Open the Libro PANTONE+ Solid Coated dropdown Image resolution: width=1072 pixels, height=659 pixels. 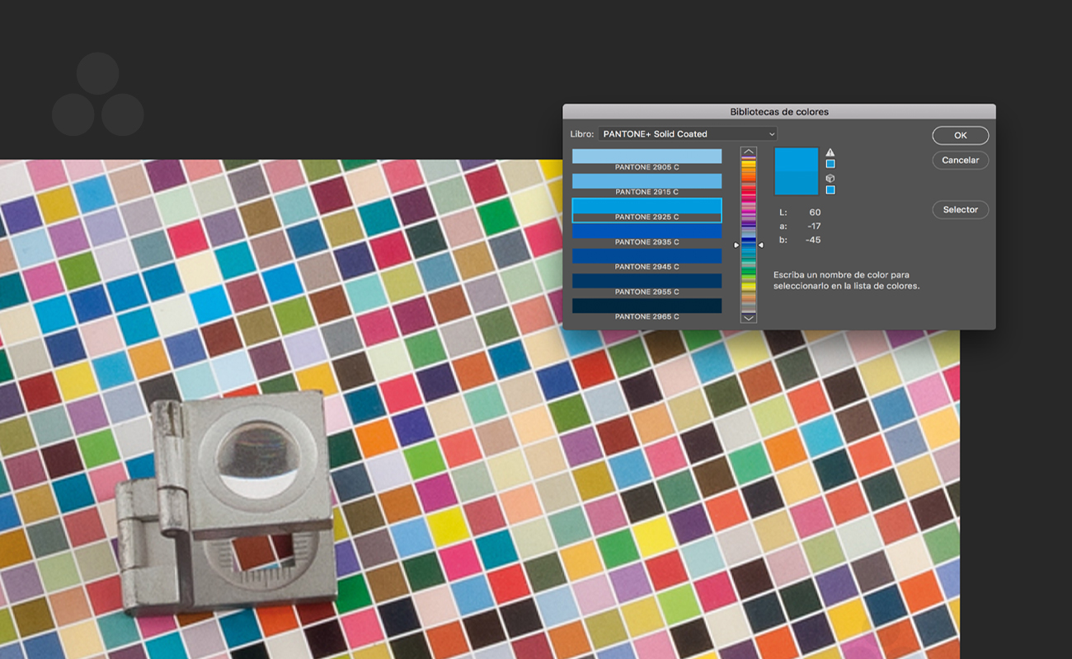click(688, 133)
